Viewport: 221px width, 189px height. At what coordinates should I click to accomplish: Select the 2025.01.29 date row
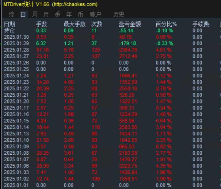pos(16,44)
